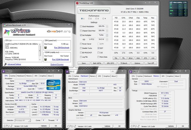
Task: Open the About tab in CPU-Z Memory window
Action: 177,76
